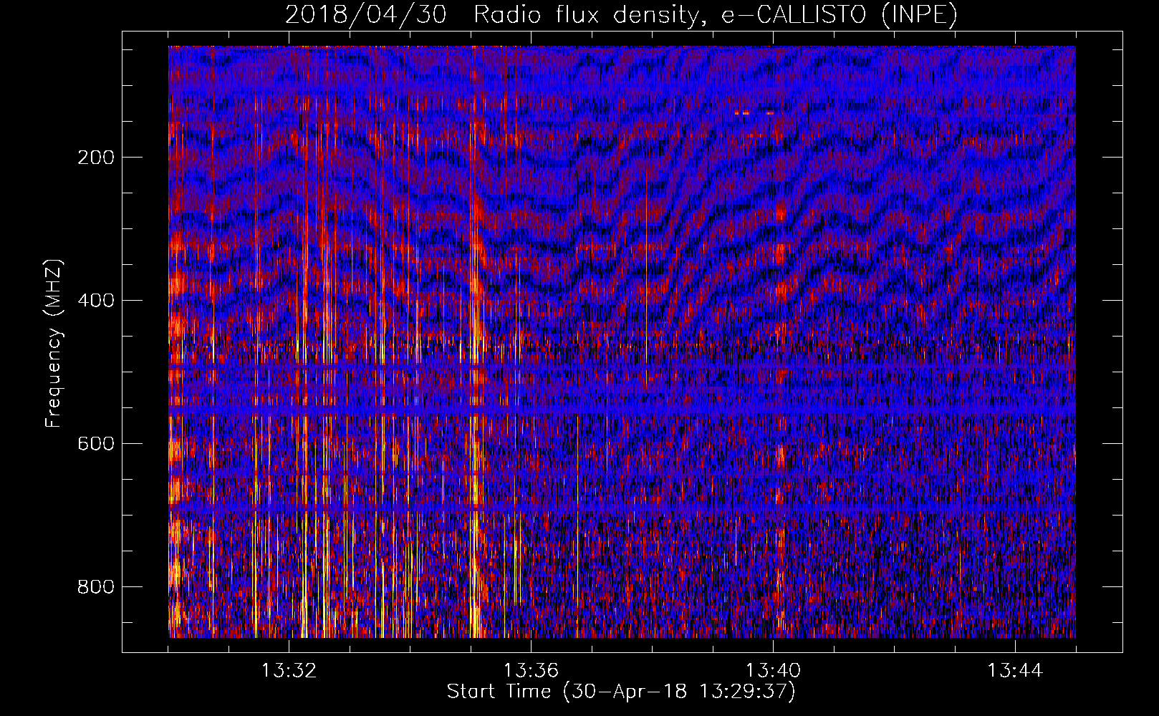Screen dimensions: 1159x716
Task: Click the "13:44" time tick label
Action: pos(1015,671)
